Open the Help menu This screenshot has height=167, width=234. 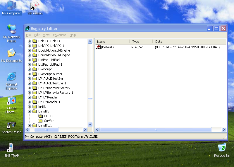click(x=73, y=35)
